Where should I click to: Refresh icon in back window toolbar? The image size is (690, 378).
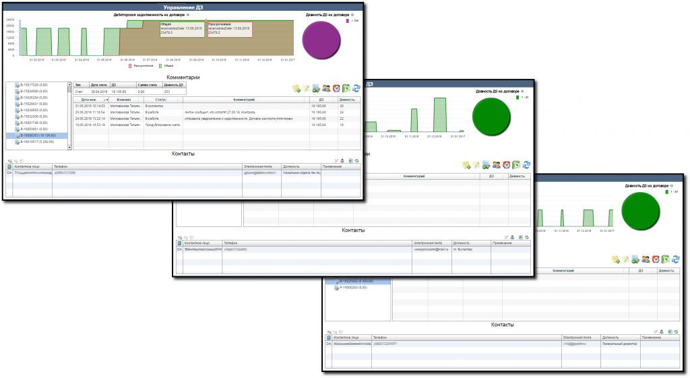point(675,259)
